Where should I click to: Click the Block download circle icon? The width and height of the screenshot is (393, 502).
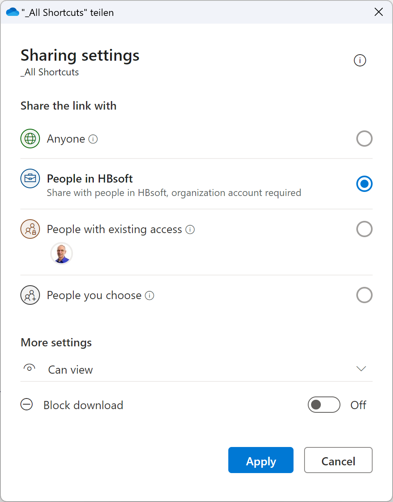[x=27, y=405]
